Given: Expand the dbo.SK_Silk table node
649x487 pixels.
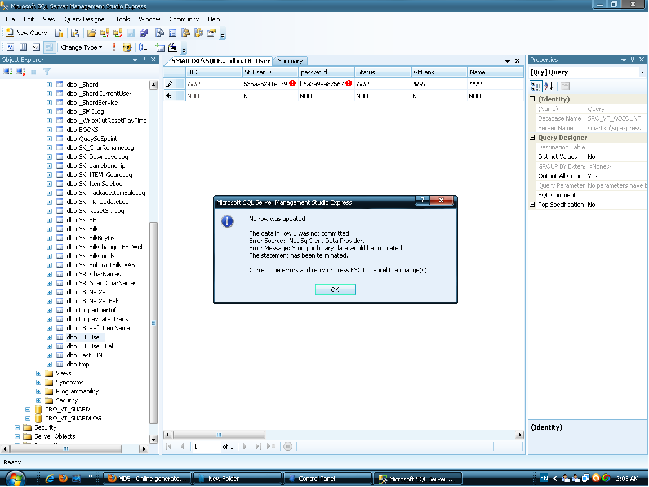Looking at the screenshot, I should click(49, 229).
